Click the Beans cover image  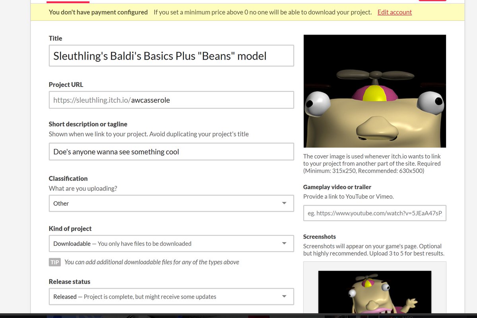(374, 91)
